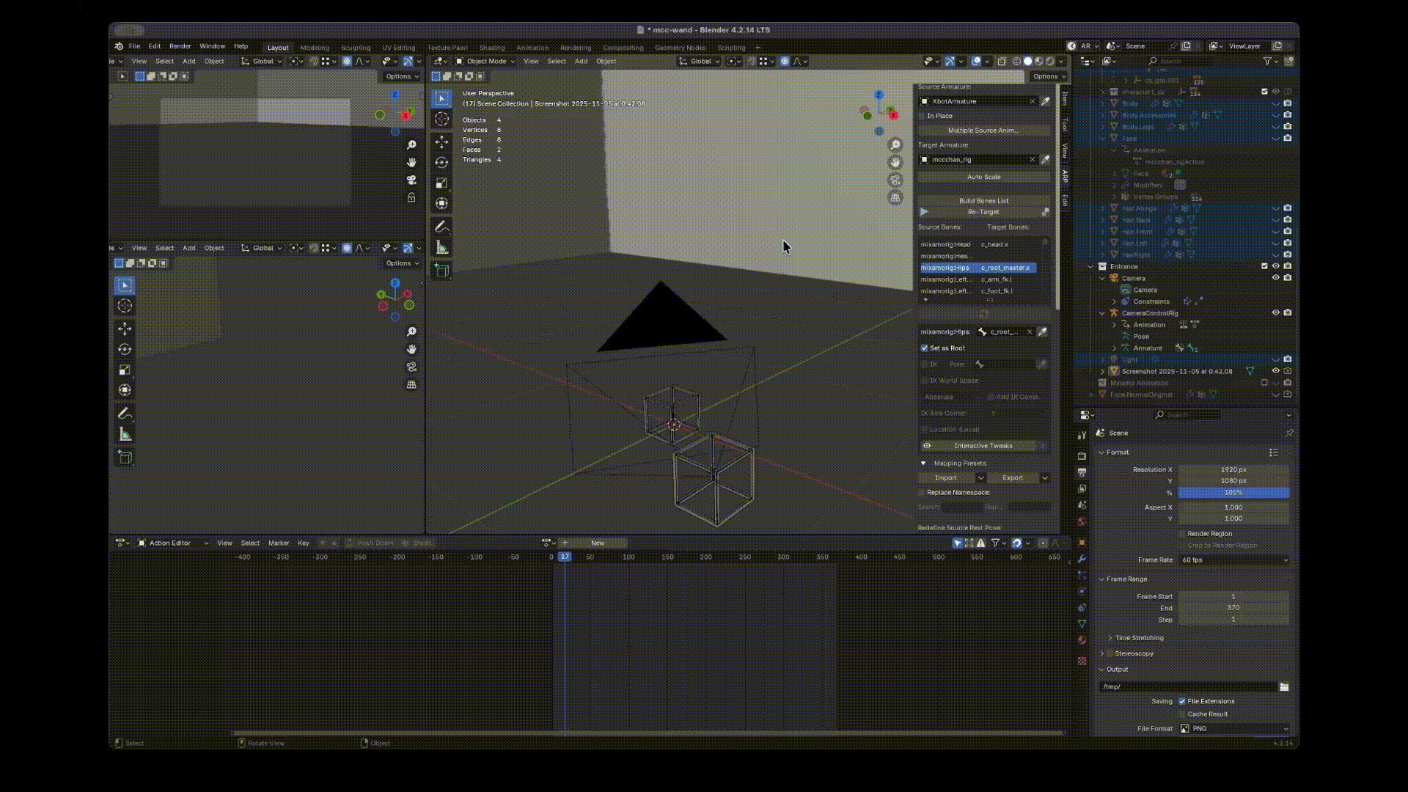Open the Frame Rate dropdown

click(x=1233, y=560)
